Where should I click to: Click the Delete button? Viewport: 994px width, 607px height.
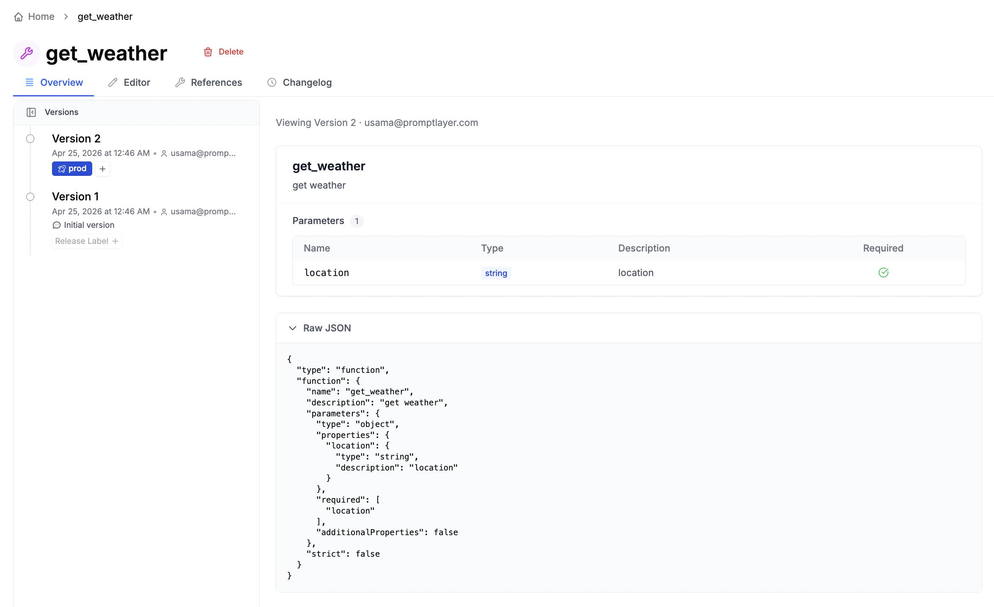(x=231, y=52)
